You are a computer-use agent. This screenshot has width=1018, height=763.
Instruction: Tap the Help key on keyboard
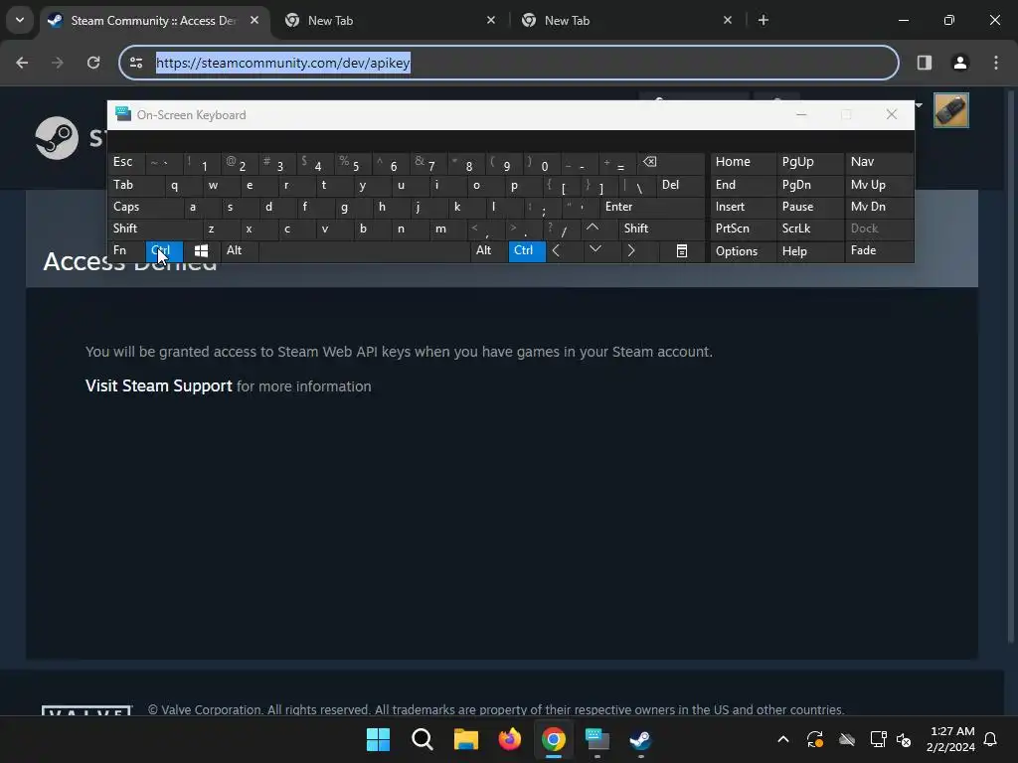(809, 250)
